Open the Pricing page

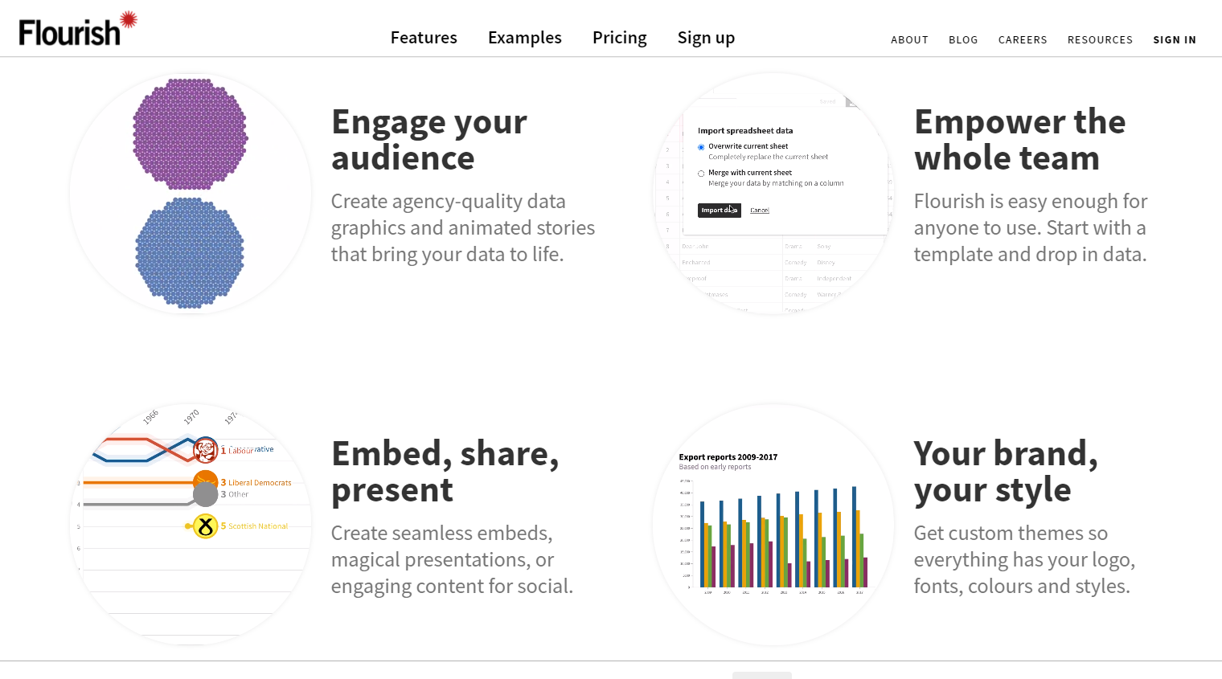(x=619, y=38)
